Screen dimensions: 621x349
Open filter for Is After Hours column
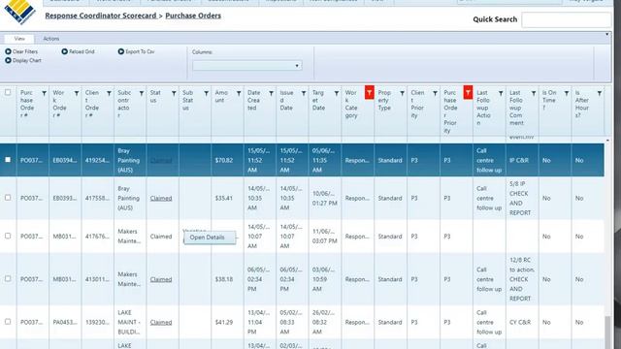600,93
